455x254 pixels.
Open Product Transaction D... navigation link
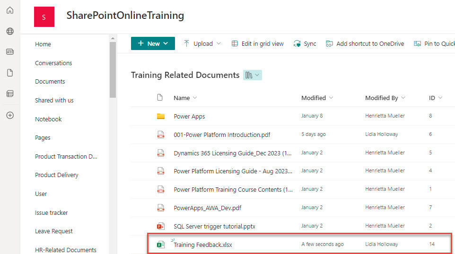point(66,156)
